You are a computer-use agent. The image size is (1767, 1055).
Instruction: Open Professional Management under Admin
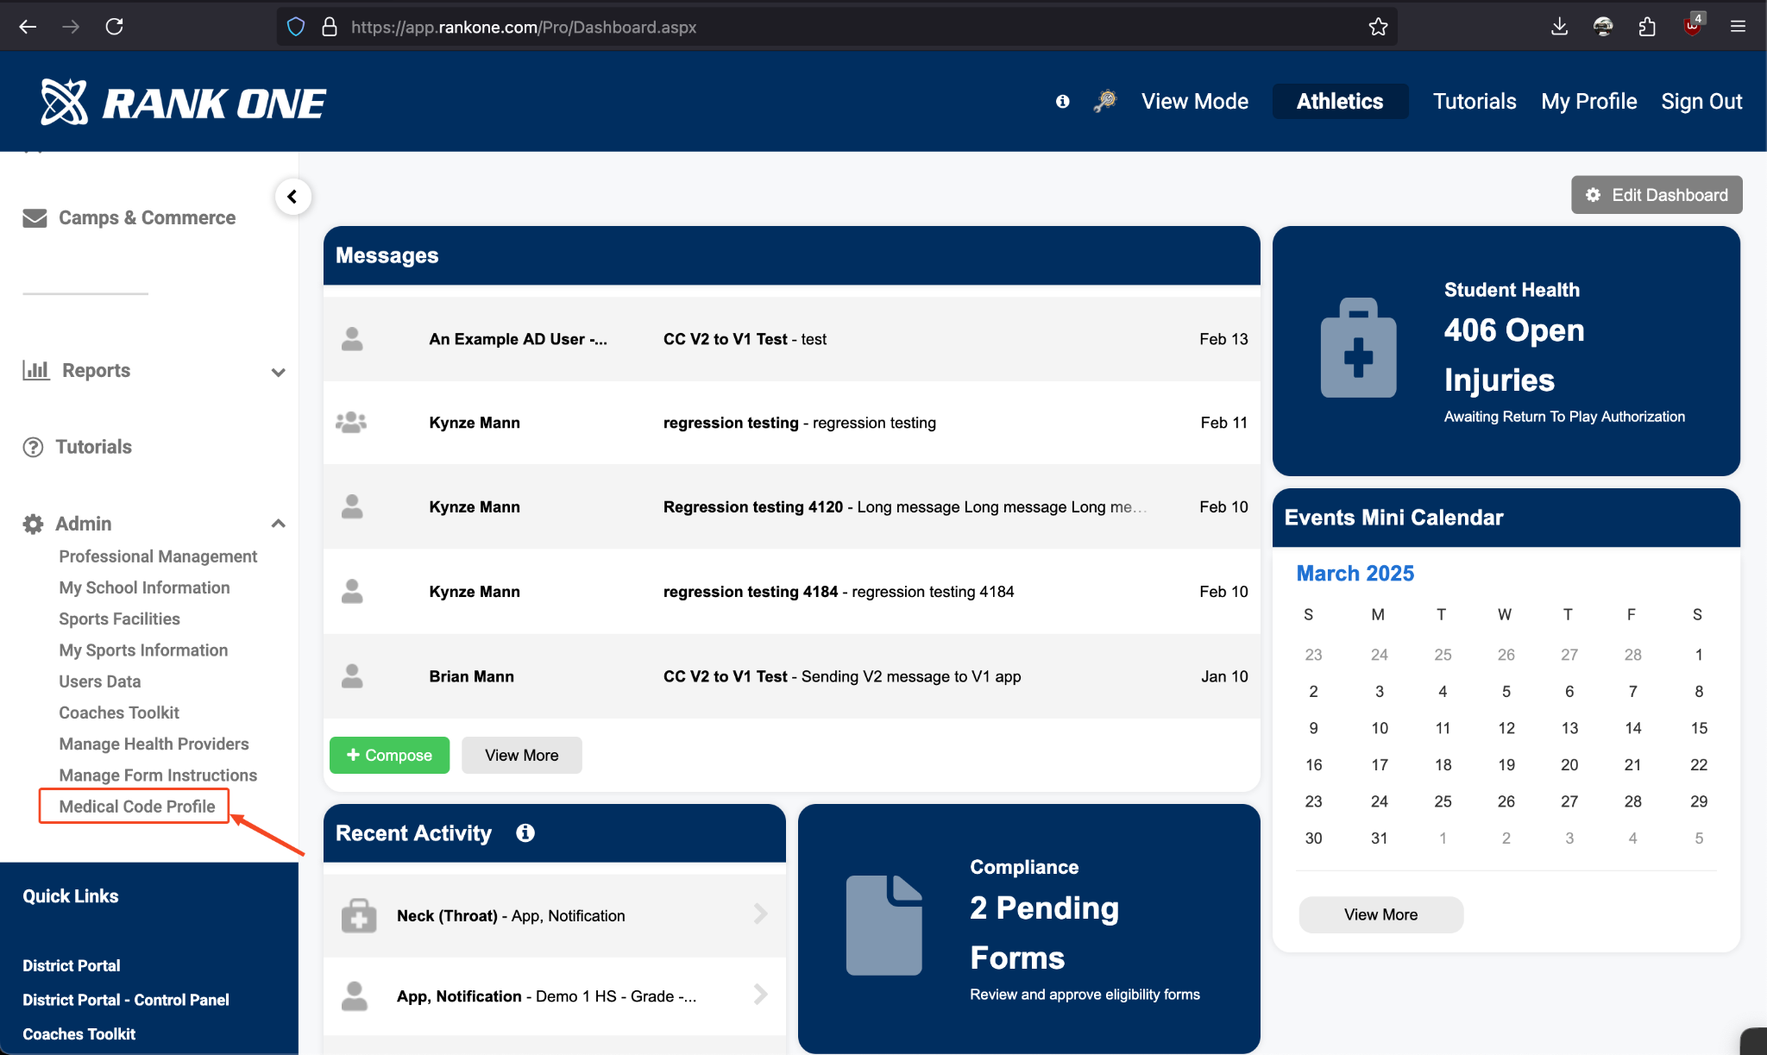158,556
